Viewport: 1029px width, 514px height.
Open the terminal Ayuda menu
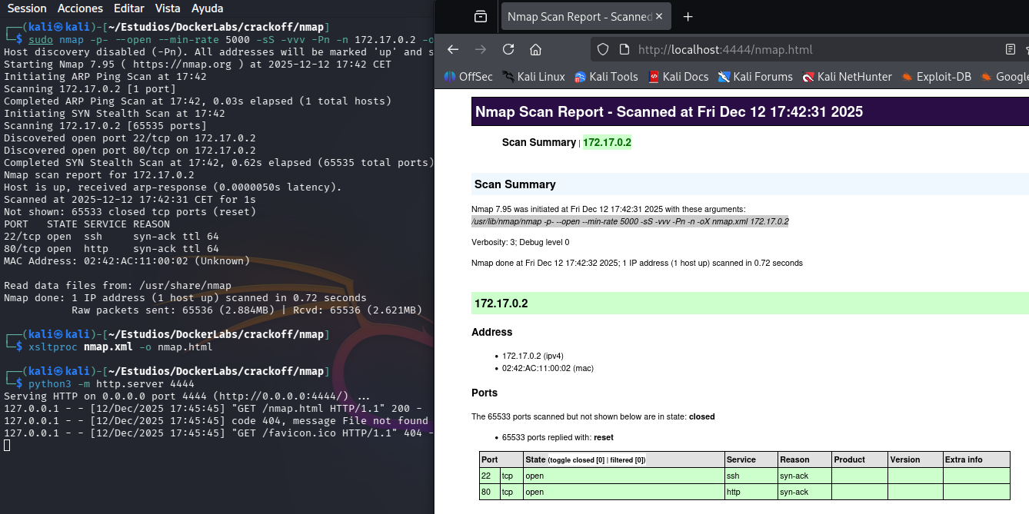point(206,8)
